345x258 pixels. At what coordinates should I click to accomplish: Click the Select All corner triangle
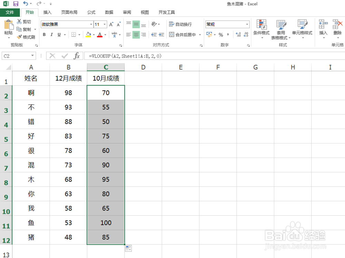8,67
